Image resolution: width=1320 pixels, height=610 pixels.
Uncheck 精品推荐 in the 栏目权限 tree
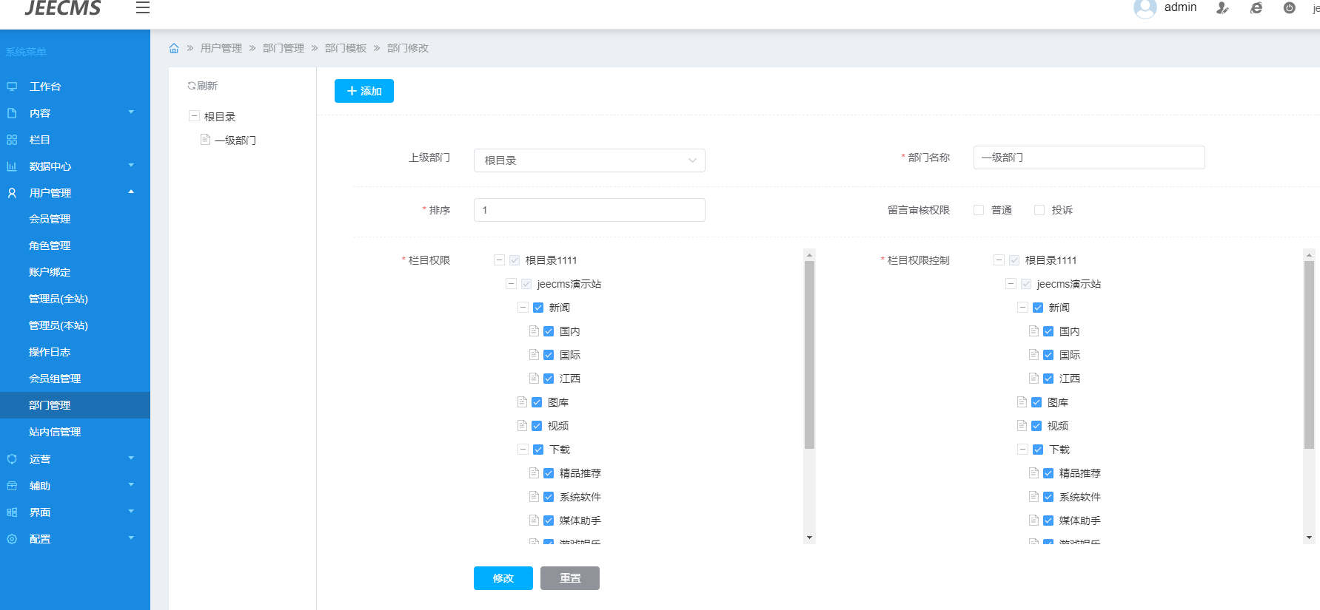pyautogui.click(x=549, y=473)
